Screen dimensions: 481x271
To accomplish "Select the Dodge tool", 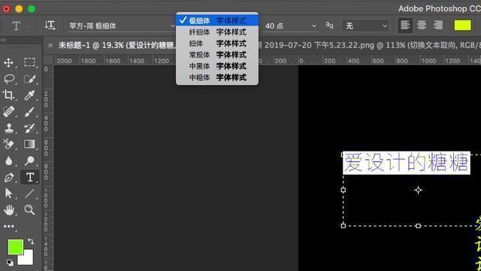I will (29, 161).
